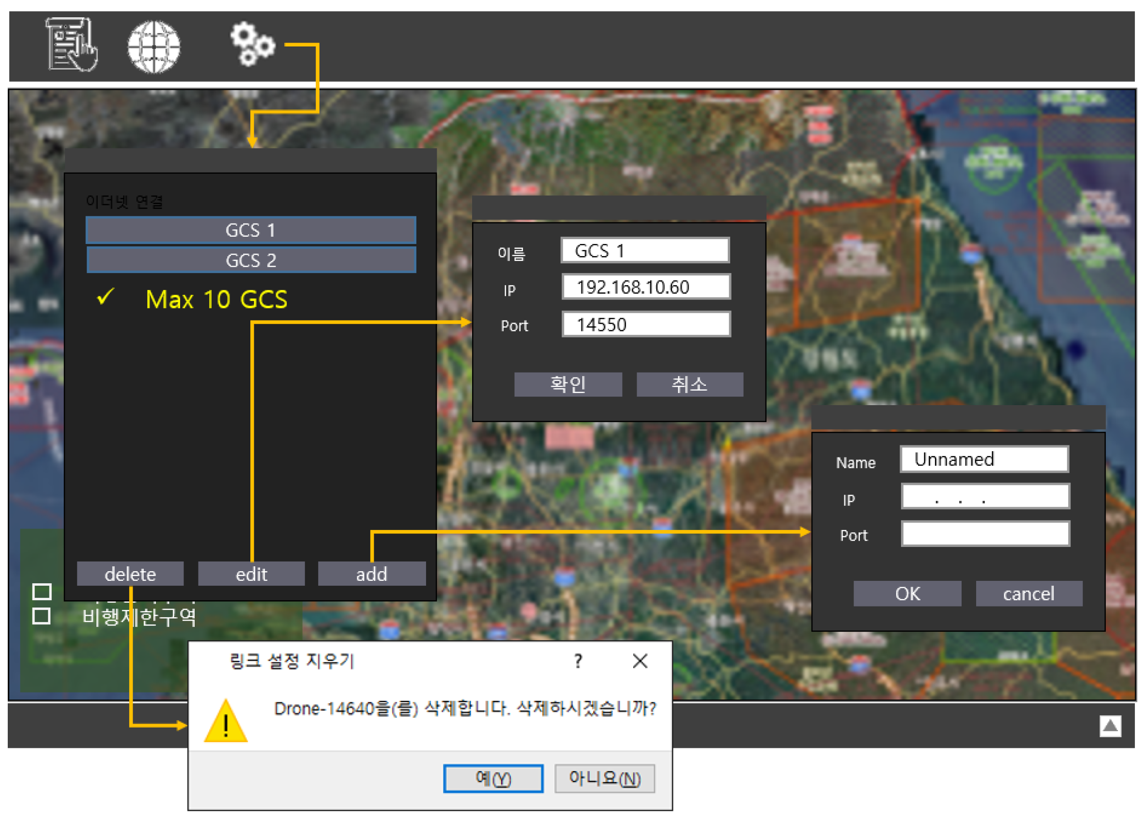Image resolution: width=1148 pixels, height=819 pixels.
Task: Click the help question mark icon
Action: [x=578, y=661]
